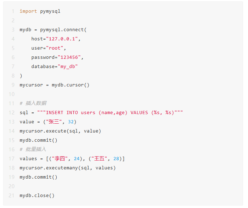Click the first 'mydb.commit()' on line 15
The image size is (248, 208).
38,140
